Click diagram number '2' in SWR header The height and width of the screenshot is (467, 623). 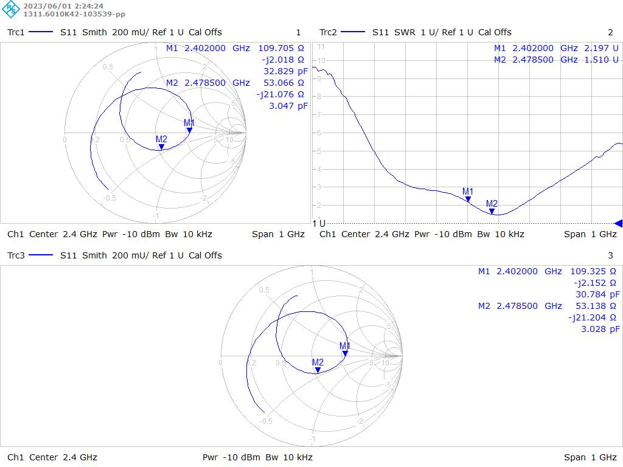click(x=611, y=32)
